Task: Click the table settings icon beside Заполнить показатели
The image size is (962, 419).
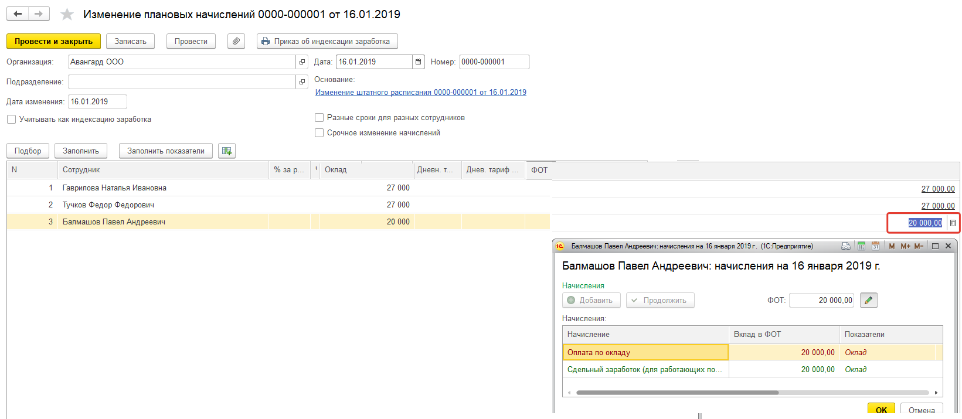Action: [227, 151]
